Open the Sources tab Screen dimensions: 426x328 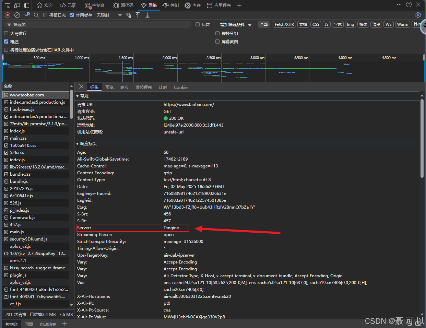[123, 5]
